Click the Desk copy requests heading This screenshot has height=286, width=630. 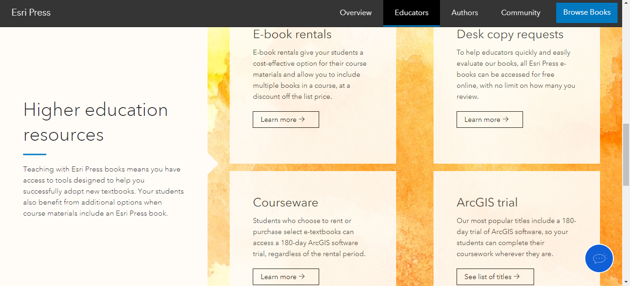(x=510, y=35)
